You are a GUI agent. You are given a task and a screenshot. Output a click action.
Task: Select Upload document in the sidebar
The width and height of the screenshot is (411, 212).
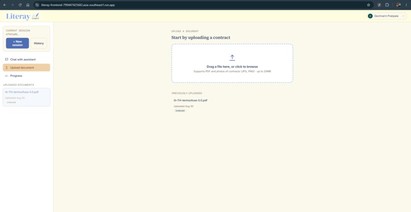tap(26, 68)
